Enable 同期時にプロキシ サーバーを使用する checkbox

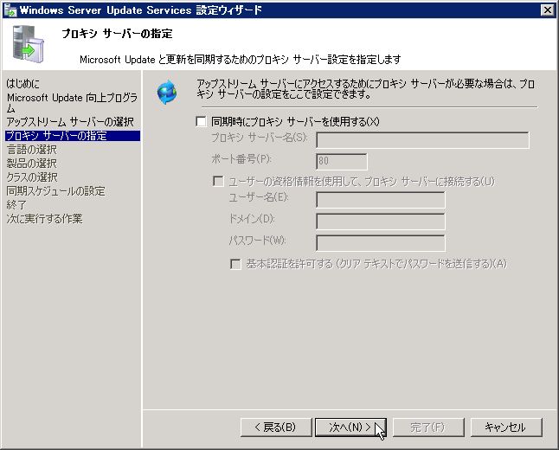pyautogui.click(x=201, y=122)
